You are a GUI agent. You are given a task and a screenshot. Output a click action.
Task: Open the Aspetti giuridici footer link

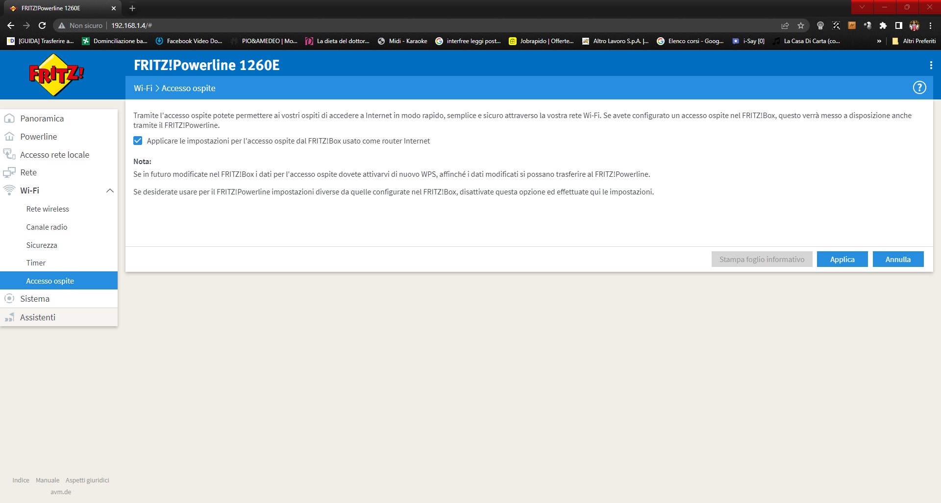[87, 480]
